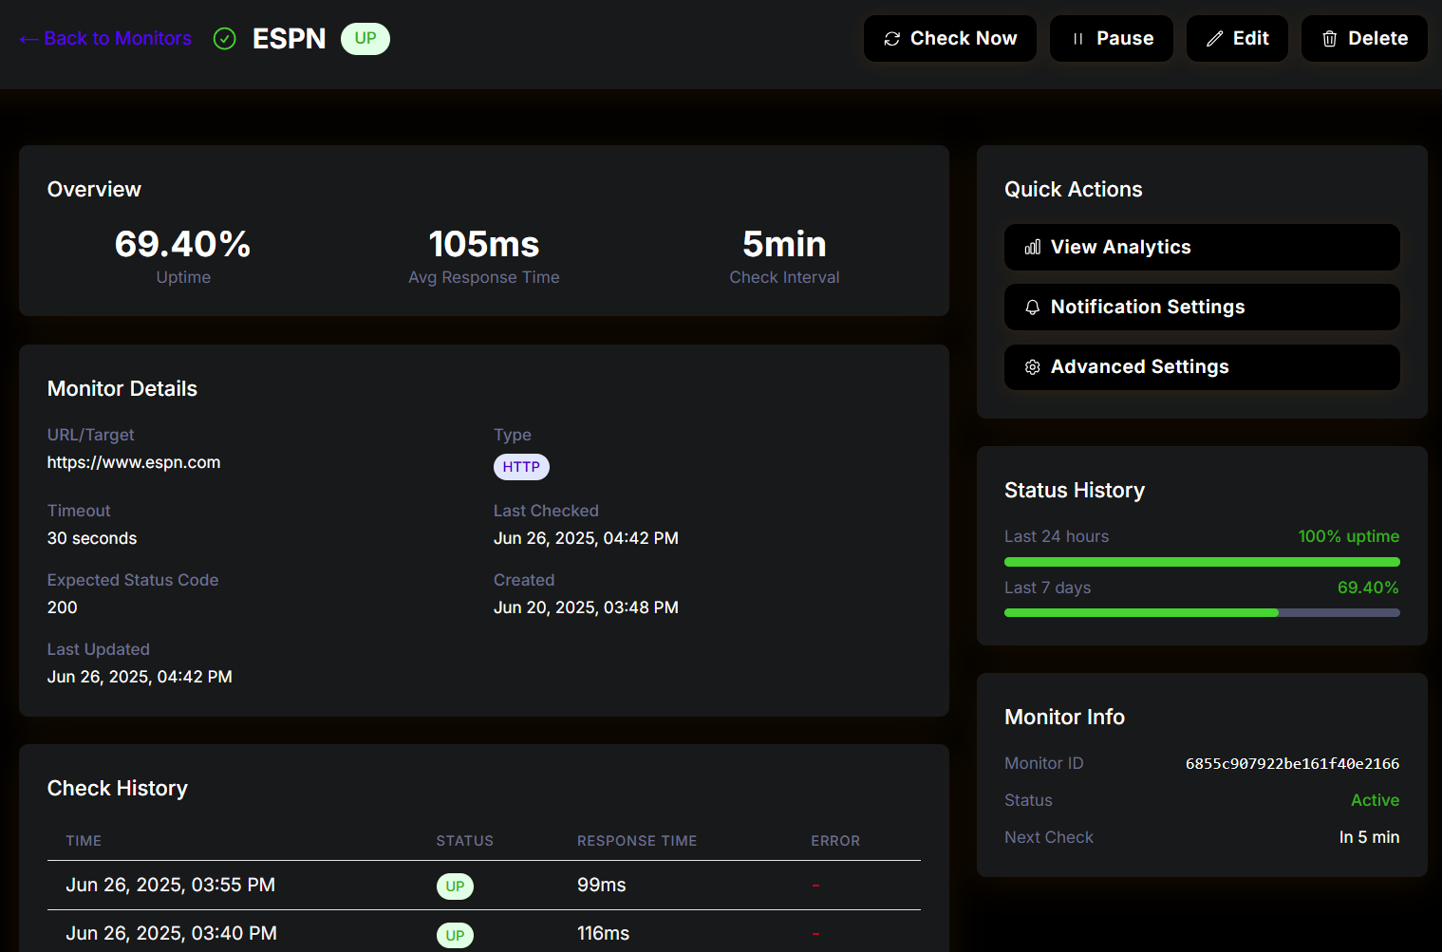1442x952 pixels.
Task: Click the Next Check value In 5 min
Action: coord(1369,837)
